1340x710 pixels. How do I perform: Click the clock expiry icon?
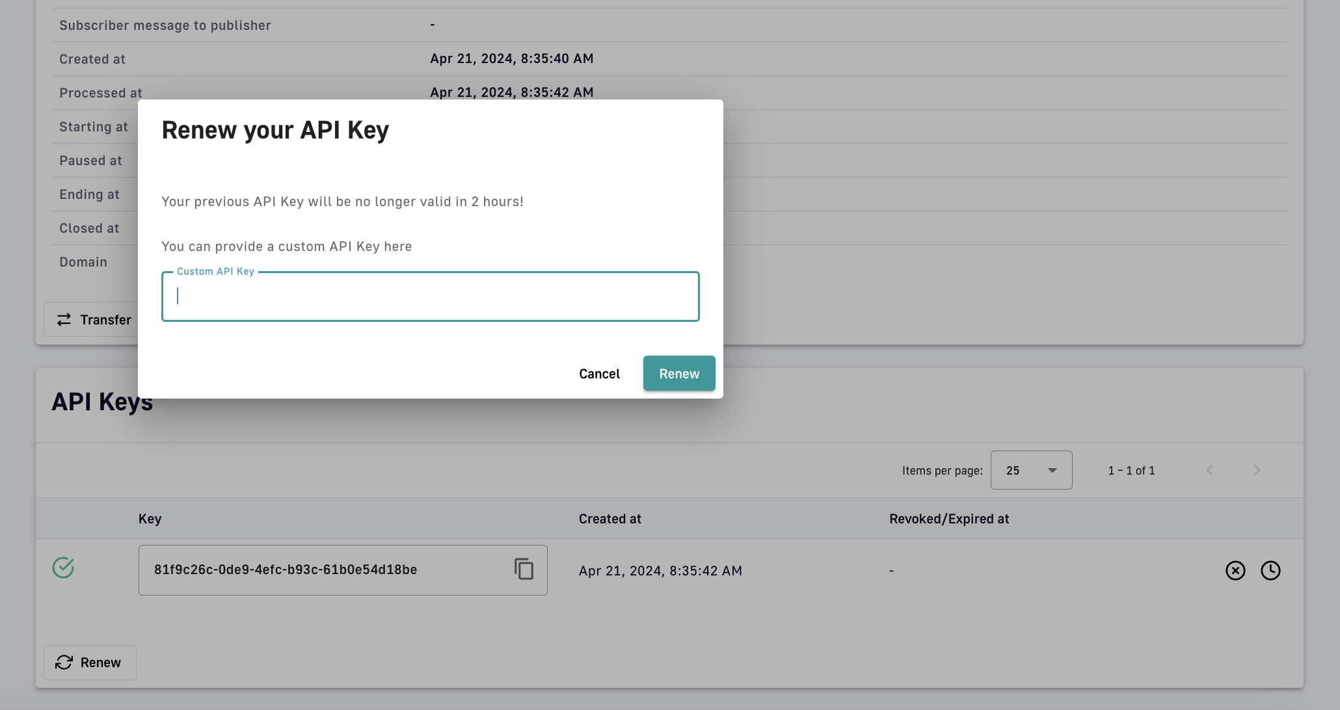[1270, 570]
